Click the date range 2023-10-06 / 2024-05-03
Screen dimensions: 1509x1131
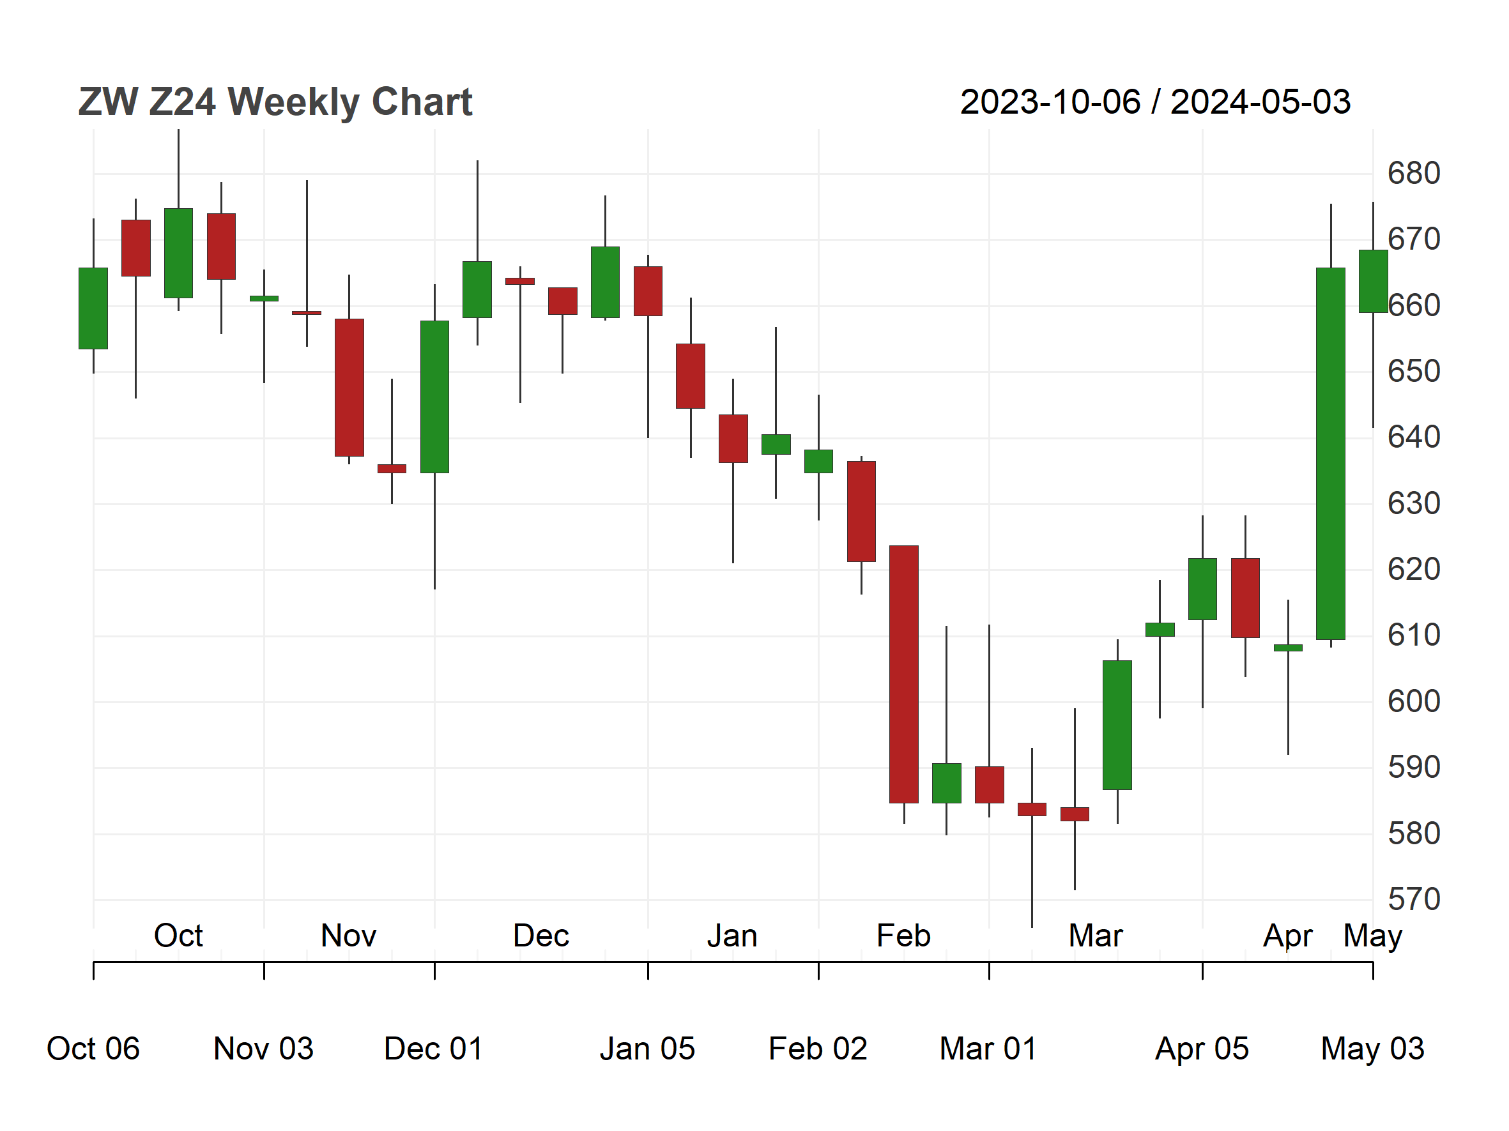click(1155, 102)
